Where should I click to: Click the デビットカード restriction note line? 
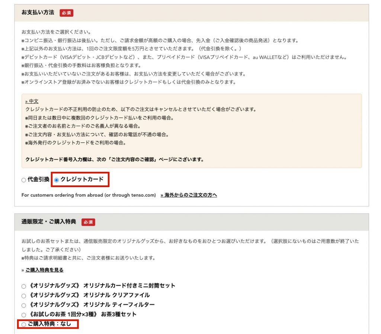184,57
